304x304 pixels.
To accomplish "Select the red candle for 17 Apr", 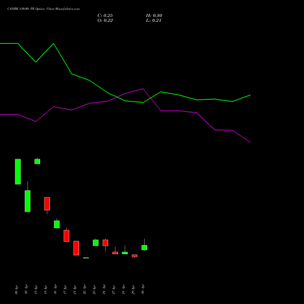I will coord(66,236).
